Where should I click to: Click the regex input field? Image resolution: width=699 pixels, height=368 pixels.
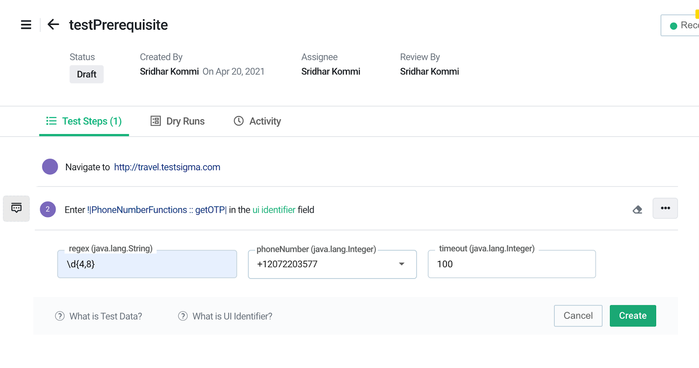click(x=147, y=264)
